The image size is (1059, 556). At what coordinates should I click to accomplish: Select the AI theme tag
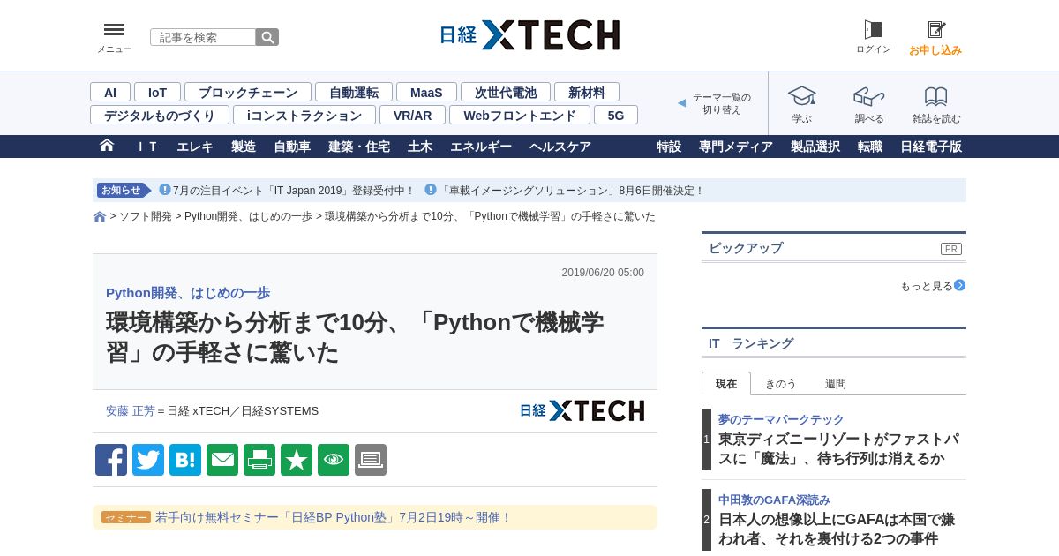click(110, 92)
